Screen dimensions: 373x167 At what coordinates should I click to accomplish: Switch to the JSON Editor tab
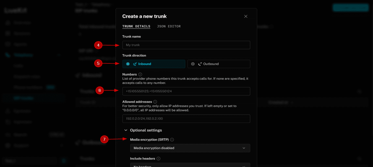coord(169,26)
